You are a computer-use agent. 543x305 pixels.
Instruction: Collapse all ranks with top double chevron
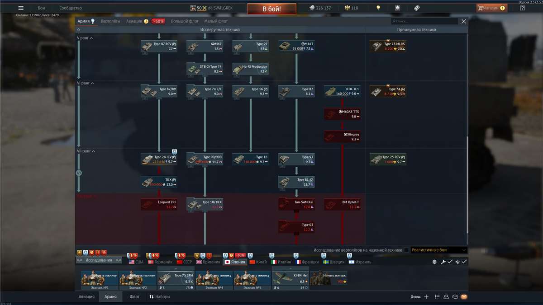coord(79,30)
